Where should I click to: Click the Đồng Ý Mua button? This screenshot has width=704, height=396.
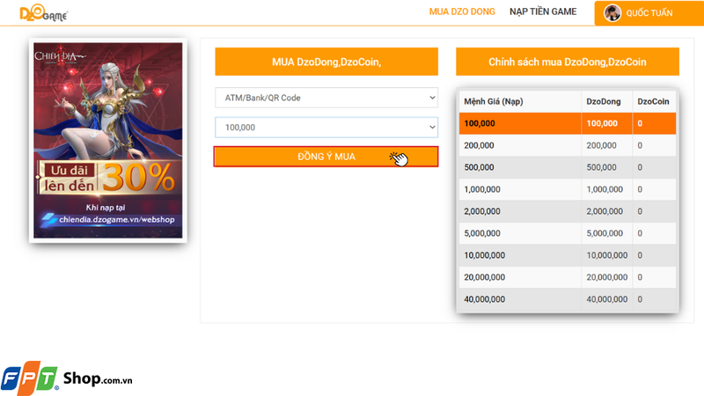pos(326,157)
